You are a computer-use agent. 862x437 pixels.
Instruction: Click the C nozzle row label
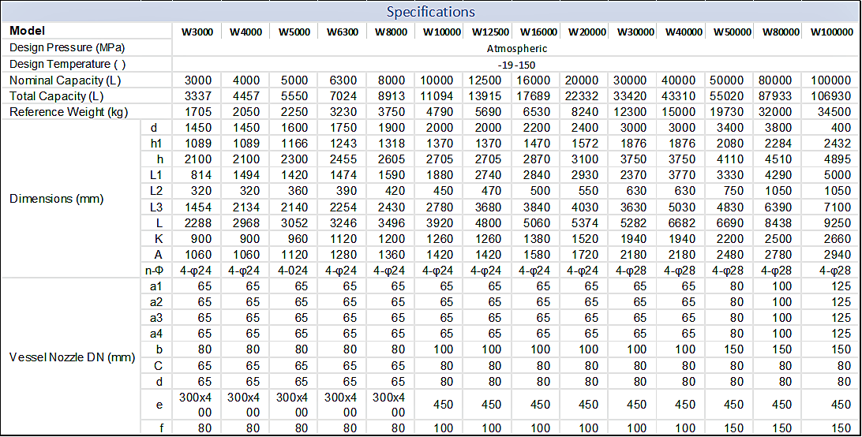click(159, 365)
